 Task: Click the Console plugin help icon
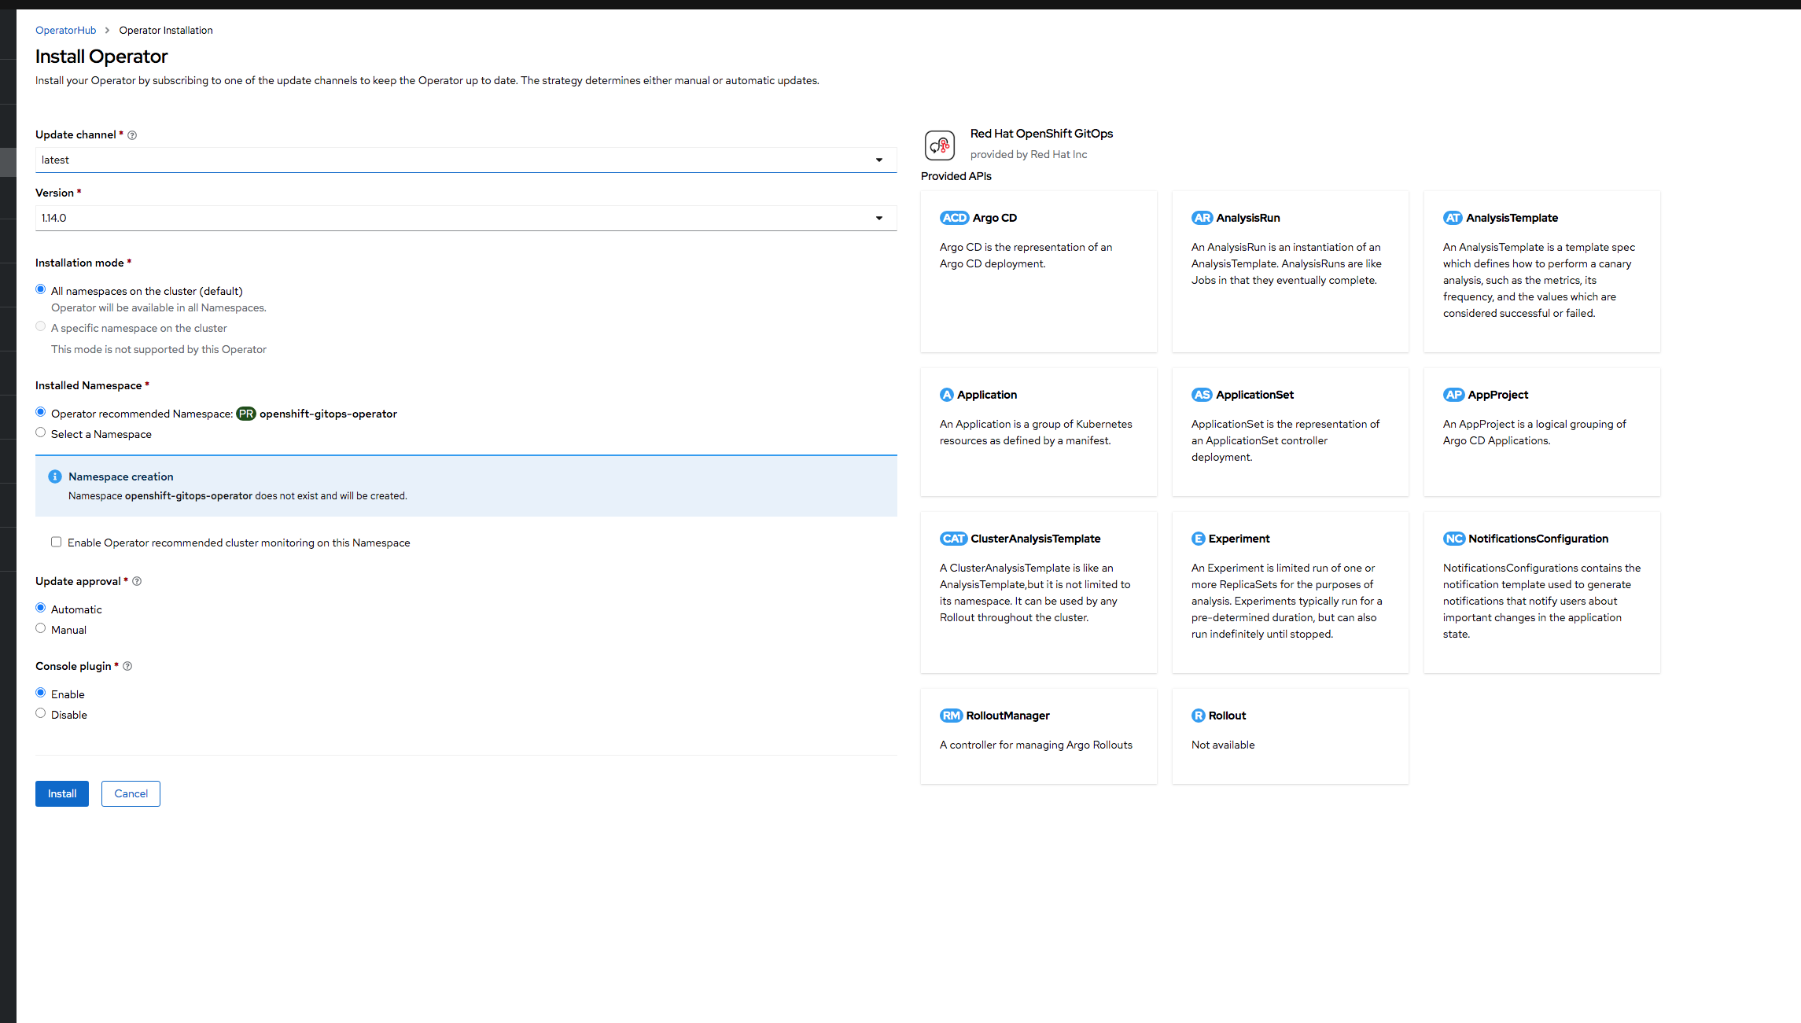tap(127, 667)
